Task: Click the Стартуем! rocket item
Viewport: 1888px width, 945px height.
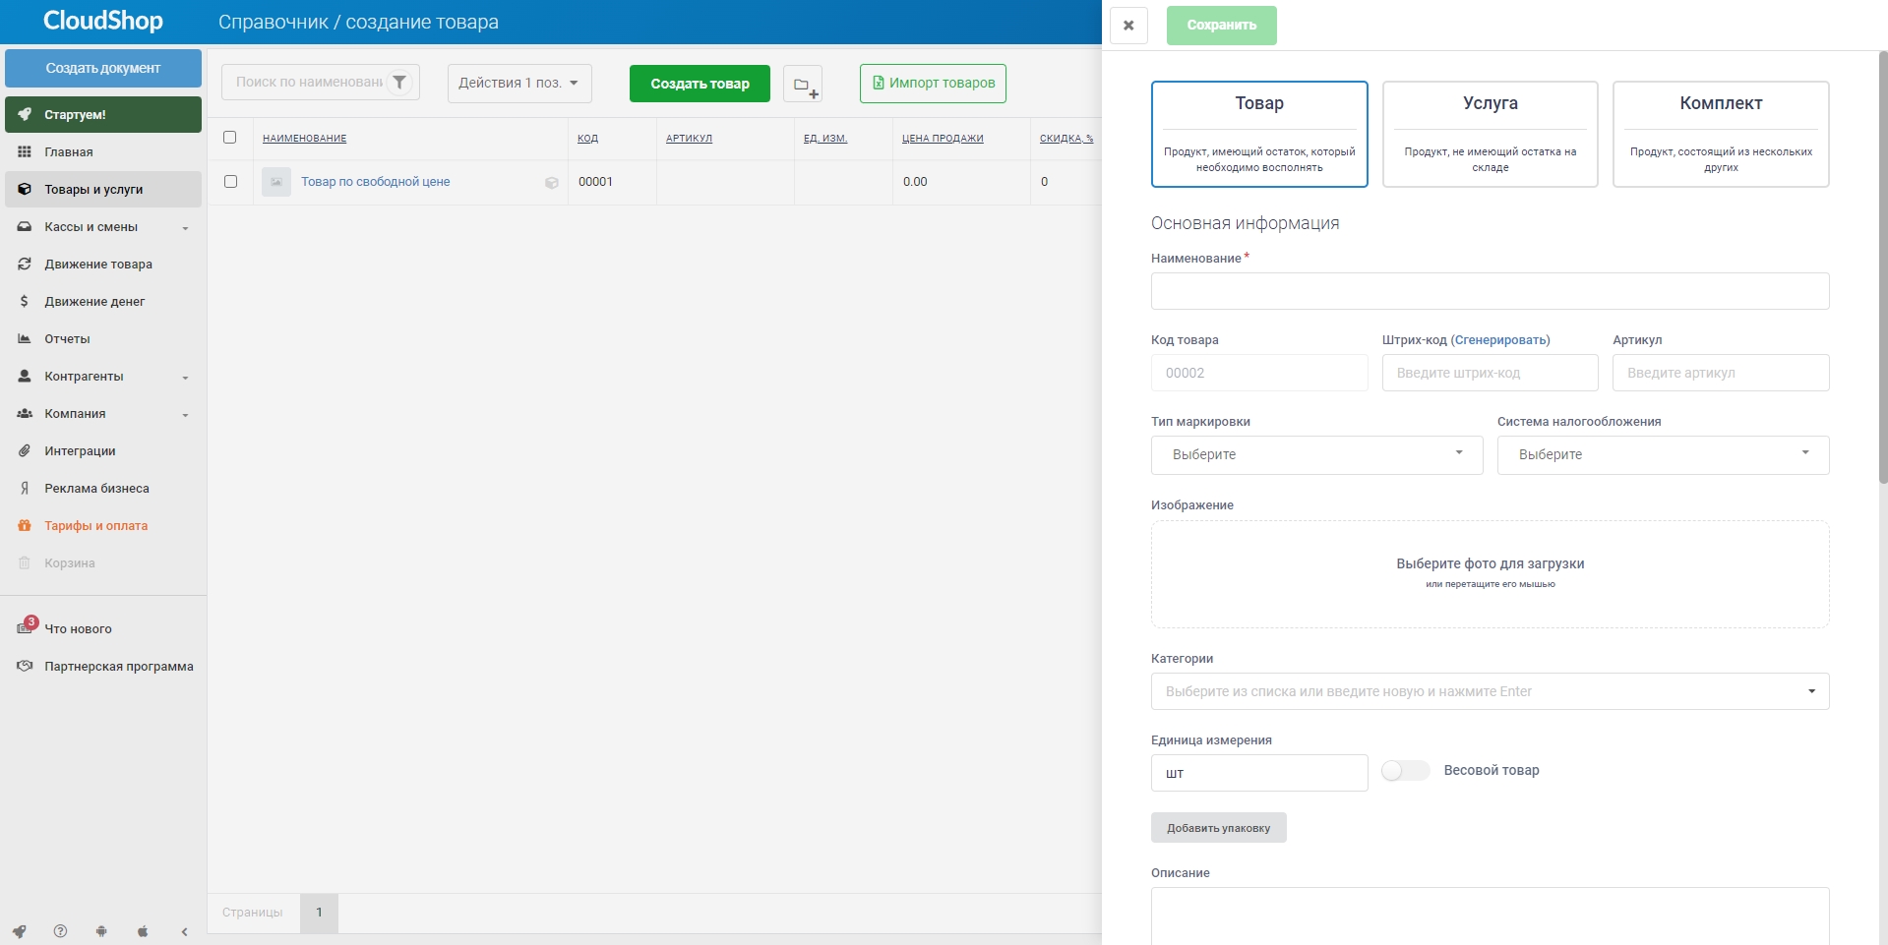Action: [103, 115]
